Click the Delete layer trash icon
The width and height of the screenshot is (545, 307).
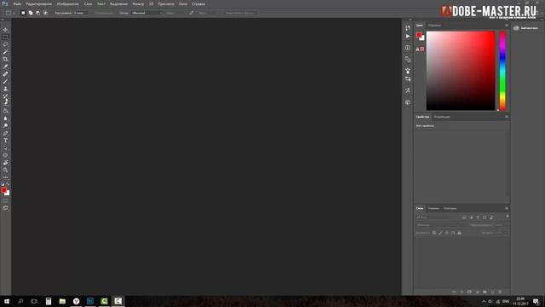500,292
